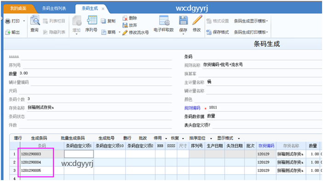Click the 生产日期 column header
Viewport: 323px width, 181px height.
tap(215, 146)
